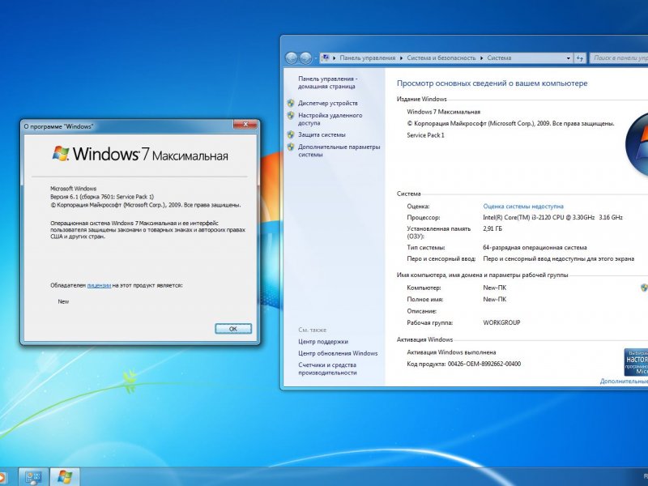The image size is (648, 486).
Task: Focus the Control Panel search field
Action: coord(619,58)
